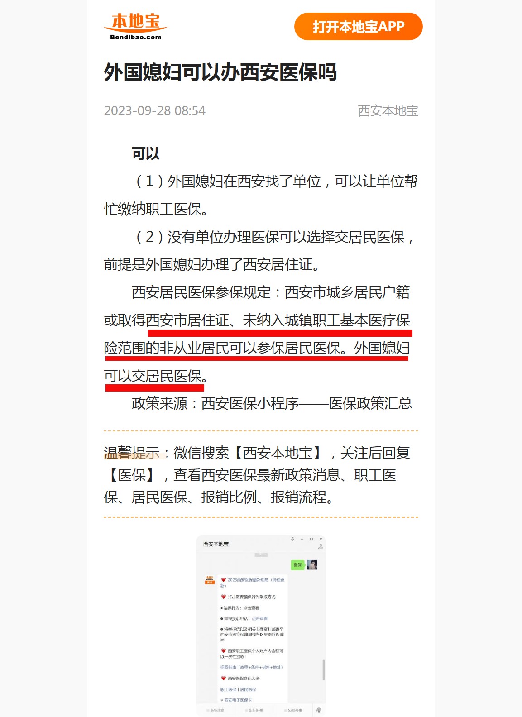Click the article title 外国媳妇可以办西安医保吗

click(220, 72)
